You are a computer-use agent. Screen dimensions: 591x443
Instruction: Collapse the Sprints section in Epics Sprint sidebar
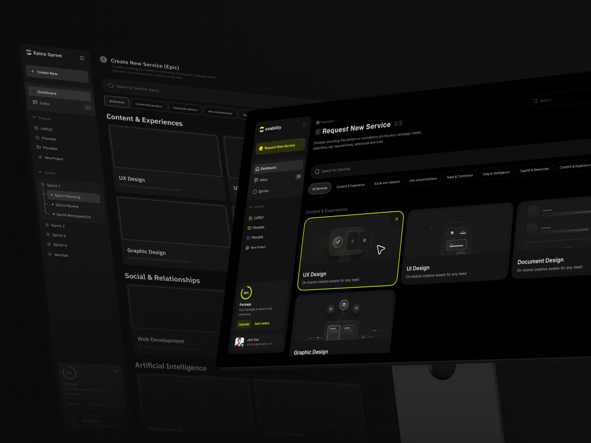click(47, 172)
